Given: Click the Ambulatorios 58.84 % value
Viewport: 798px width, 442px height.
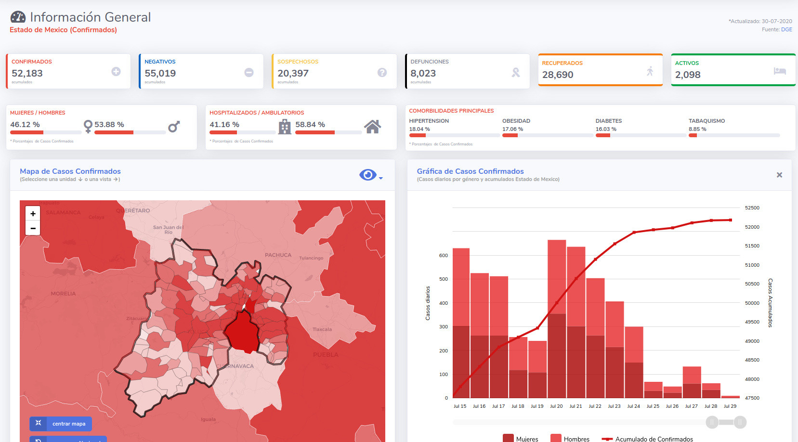Looking at the screenshot, I should [x=310, y=124].
